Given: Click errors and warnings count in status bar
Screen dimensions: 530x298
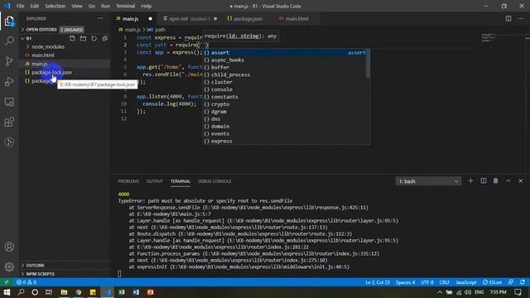Looking at the screenshot, I should pos(26,282).
